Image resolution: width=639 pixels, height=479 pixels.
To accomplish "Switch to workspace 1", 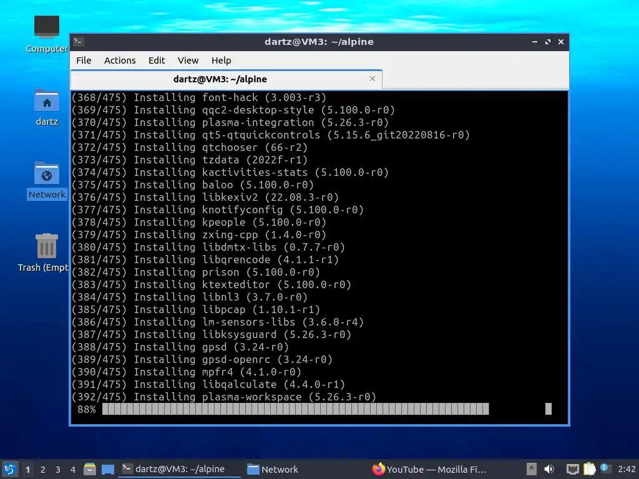I will pos(27,470).
